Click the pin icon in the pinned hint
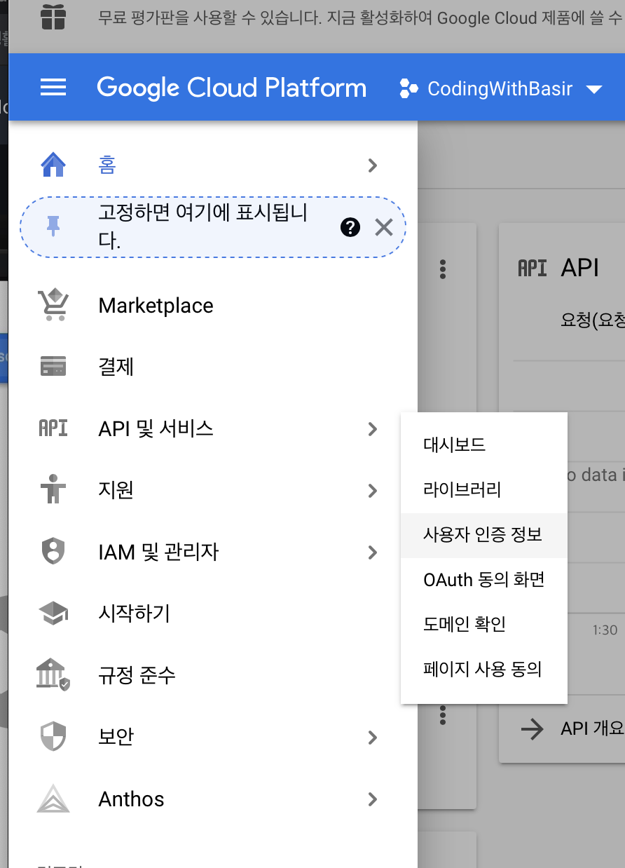 point(54,226)
